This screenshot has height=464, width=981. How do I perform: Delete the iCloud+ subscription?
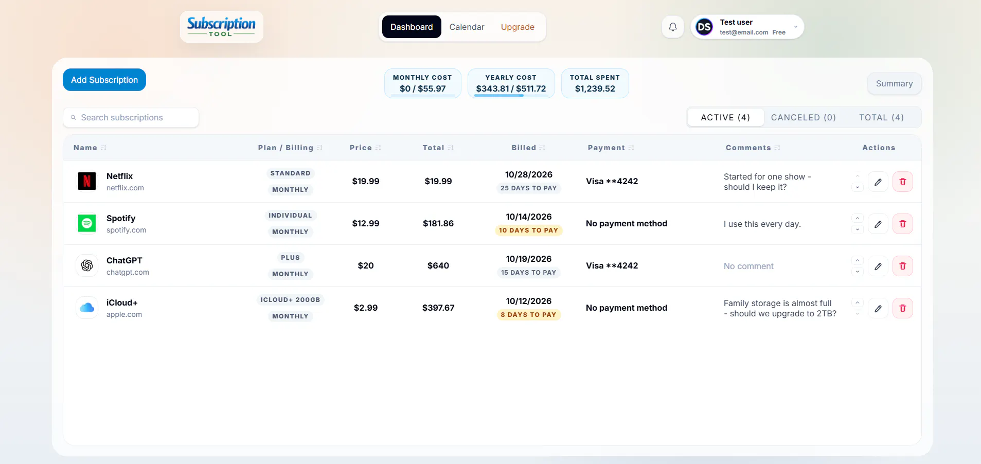coord(902,308)
